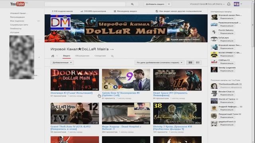Open Ex7pLays channel avatar

click(214, 39)
